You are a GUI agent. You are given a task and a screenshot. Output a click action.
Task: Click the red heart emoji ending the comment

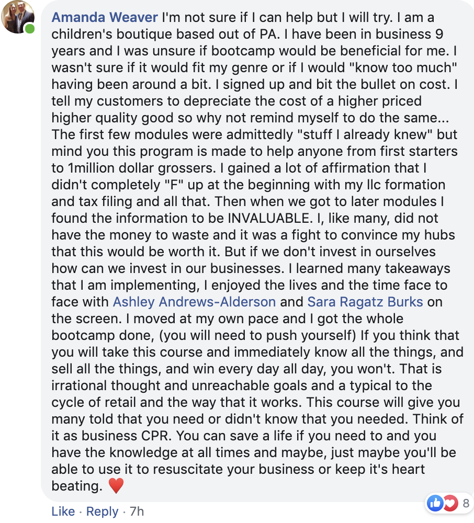(116, 486)
